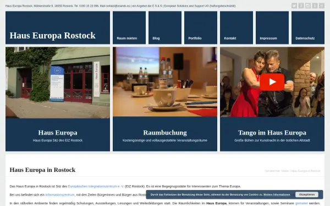Open the Impressum menu tile
330x206 pixels.
(272, 27)
